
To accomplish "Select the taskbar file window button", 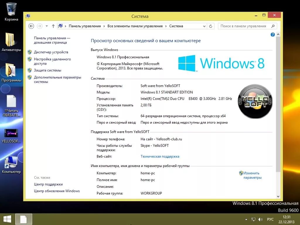I will pyautogui.click(x=24, y=219).
